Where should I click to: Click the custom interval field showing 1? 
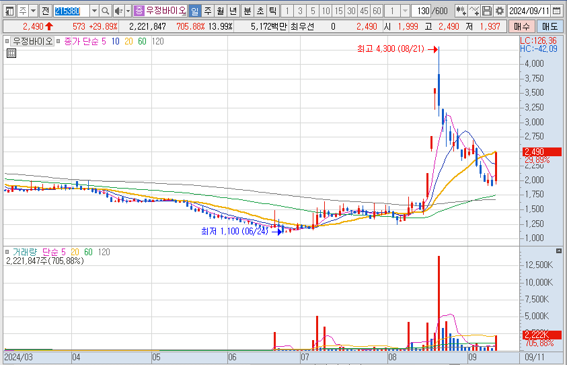(x=393, y=11)
